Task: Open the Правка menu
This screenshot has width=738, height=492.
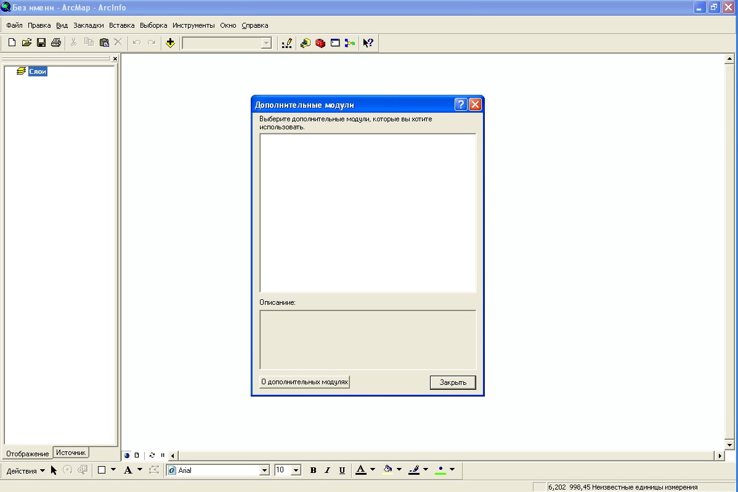Action: [39, 25]
